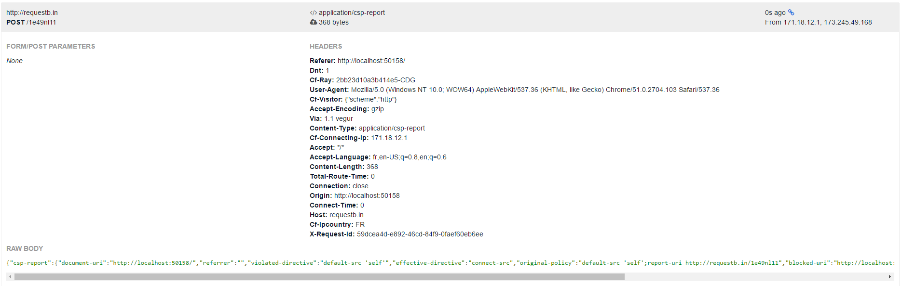Click the cloud upload icon beside 368 bytes

313,22
